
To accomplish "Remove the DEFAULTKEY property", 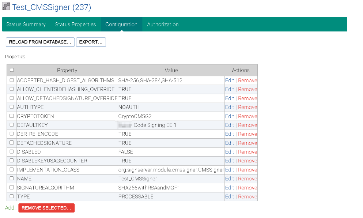I will (247, 125).
